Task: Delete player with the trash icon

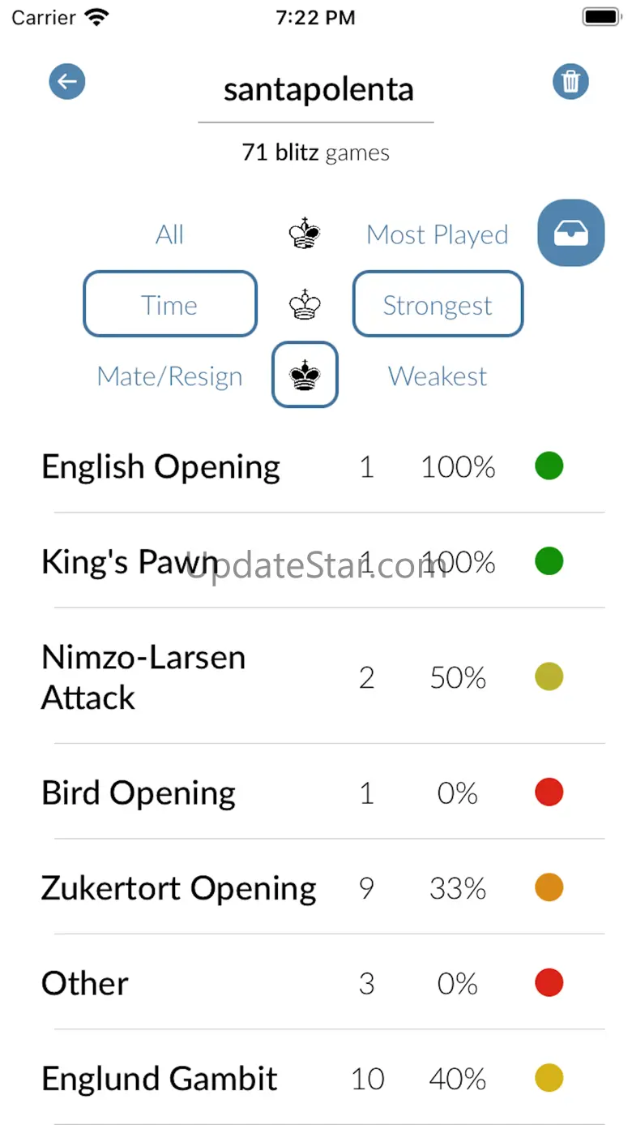Action: point(570,82)
